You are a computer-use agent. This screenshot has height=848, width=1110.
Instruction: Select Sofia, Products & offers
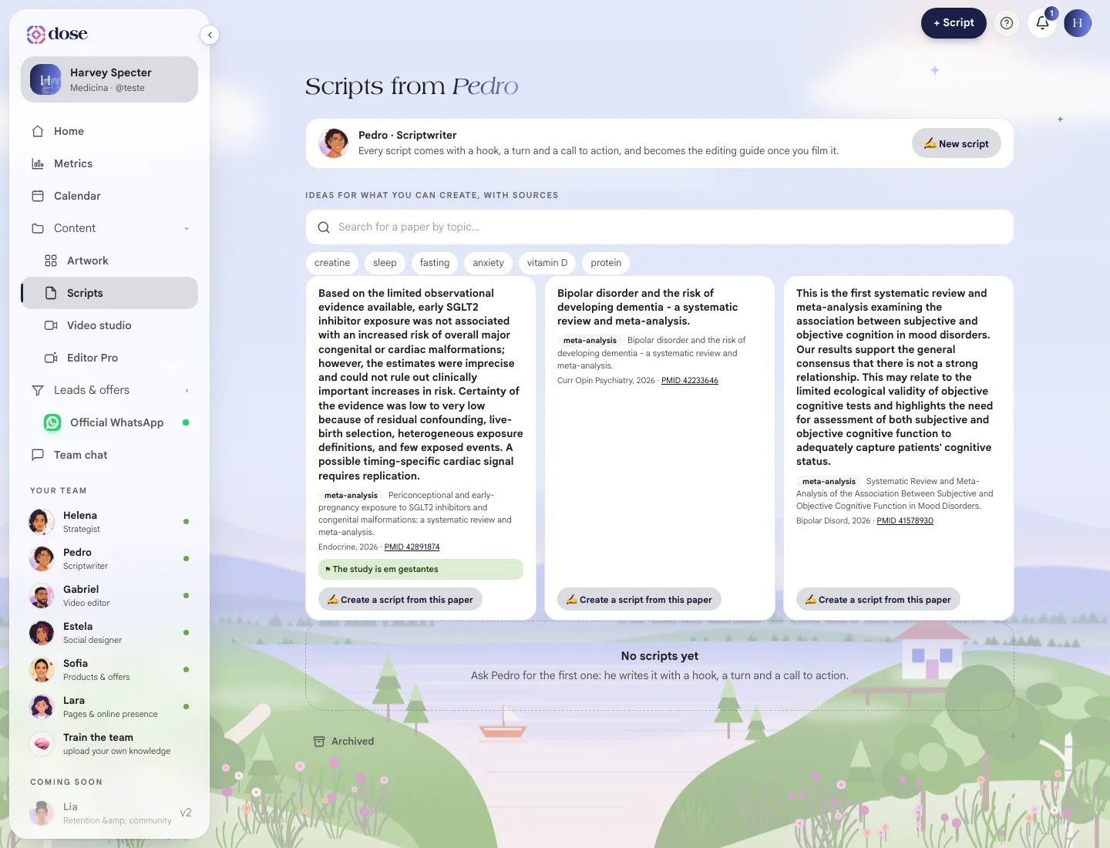click(x=109, y=670)
